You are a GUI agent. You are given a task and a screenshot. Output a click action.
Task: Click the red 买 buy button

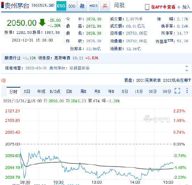(x=105, y=6)
